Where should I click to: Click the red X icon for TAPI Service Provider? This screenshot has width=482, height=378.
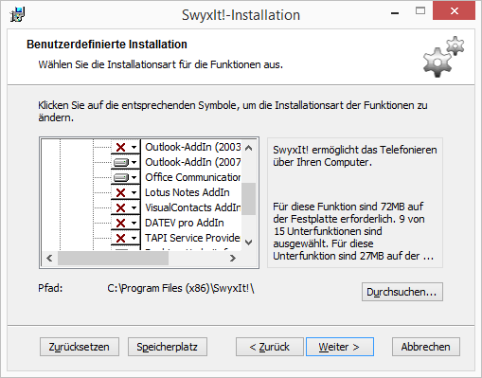(120, 238)
